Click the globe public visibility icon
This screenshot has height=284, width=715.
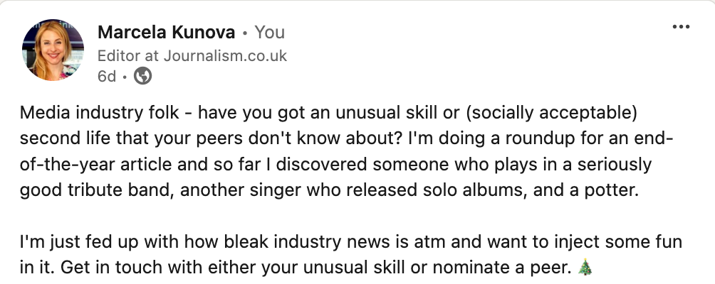[x=143, y=76]
